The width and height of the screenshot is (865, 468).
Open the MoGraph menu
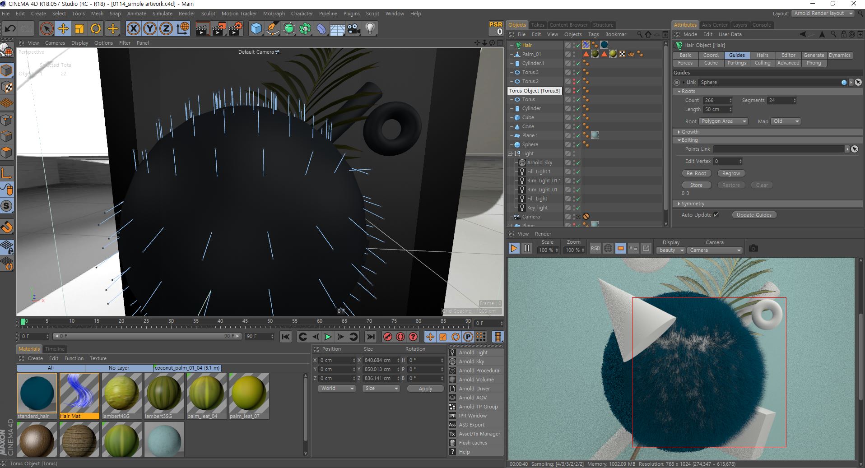pos(274,14)
